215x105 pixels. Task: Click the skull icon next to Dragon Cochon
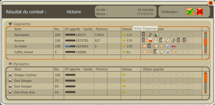coord(10,75)
